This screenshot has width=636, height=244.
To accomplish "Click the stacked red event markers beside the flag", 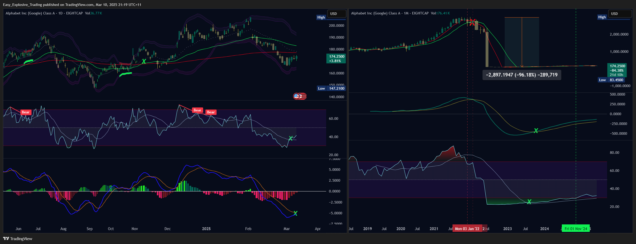I will 303,96.
